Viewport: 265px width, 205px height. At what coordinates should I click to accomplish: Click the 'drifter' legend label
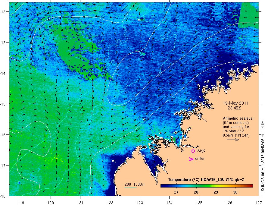pyautogui.click(x=200, y=159)
